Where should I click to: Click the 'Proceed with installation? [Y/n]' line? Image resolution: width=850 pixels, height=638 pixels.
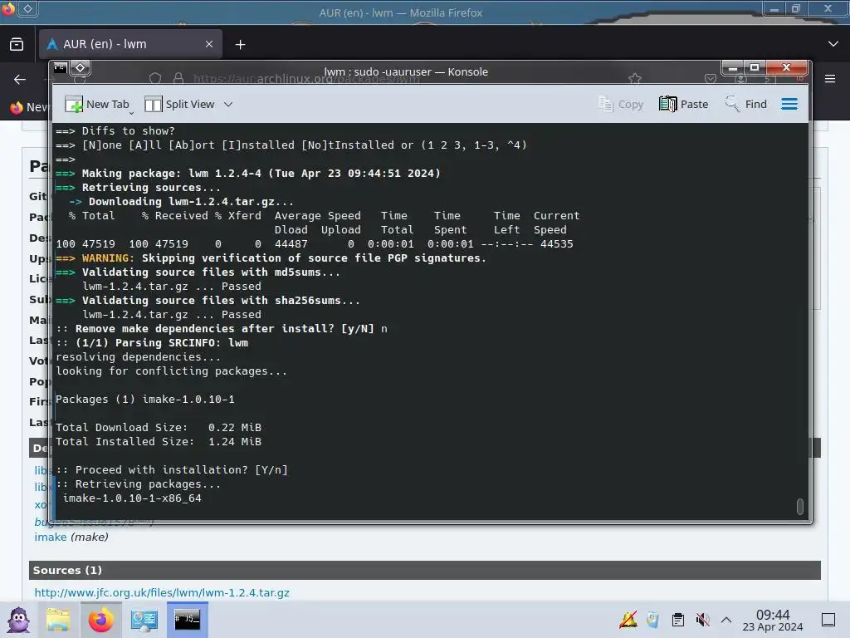pos(172,470)
